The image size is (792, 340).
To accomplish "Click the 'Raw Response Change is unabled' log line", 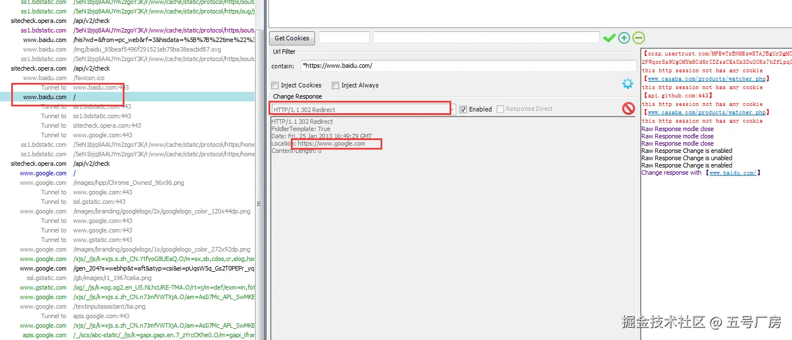I will tap(687, 158).
